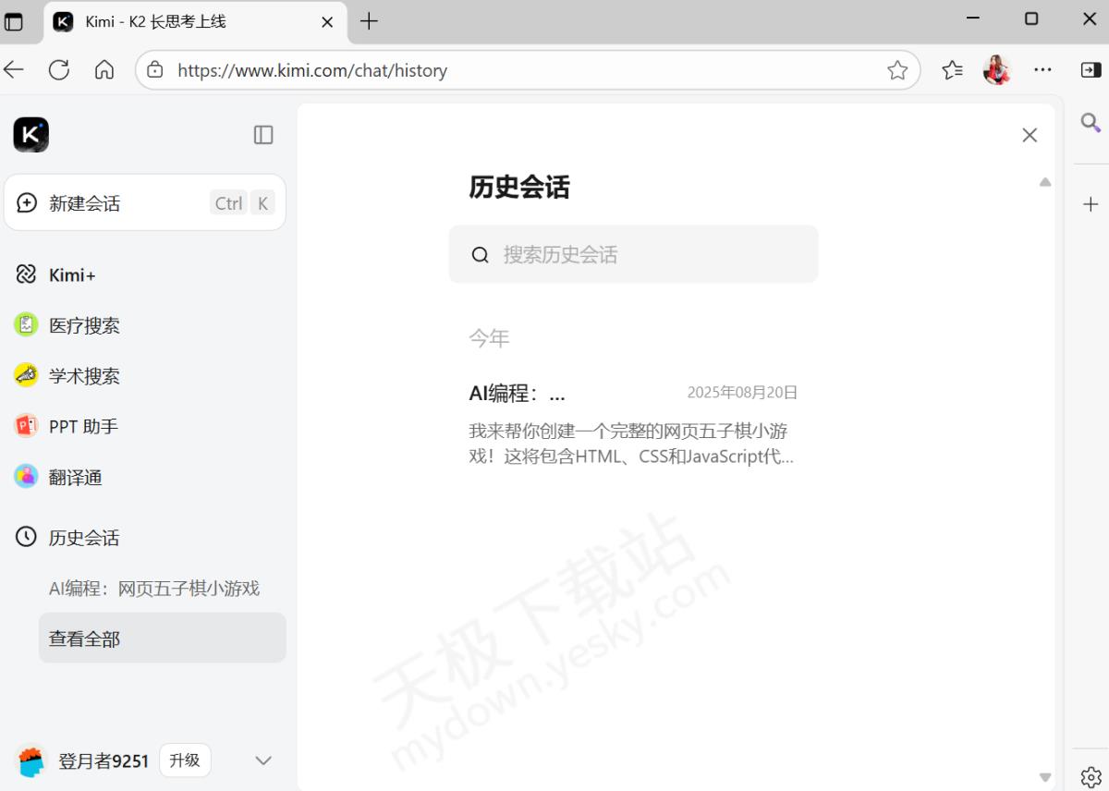Open 学术搜索 academic search
The image size is (1109, 791).
click(83, 376)
